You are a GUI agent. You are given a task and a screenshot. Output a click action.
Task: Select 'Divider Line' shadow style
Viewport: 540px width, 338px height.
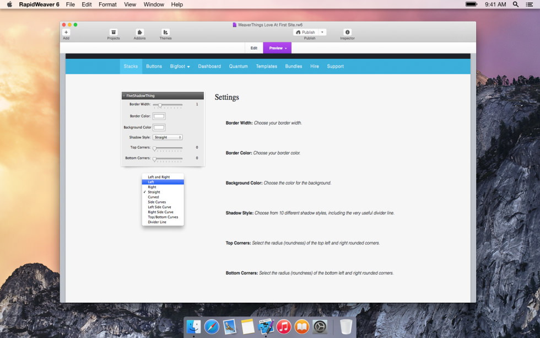click(163, 222)
